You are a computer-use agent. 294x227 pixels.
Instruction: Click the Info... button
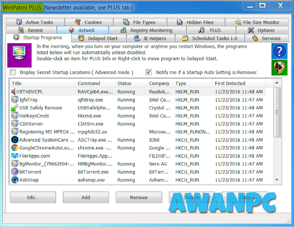coord(33,197)
